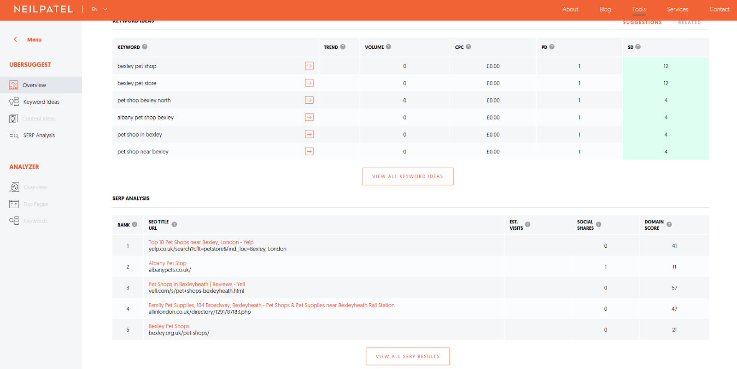Switch to the Related tab
This screenshot has width=737, height=369.
point(690,23)
